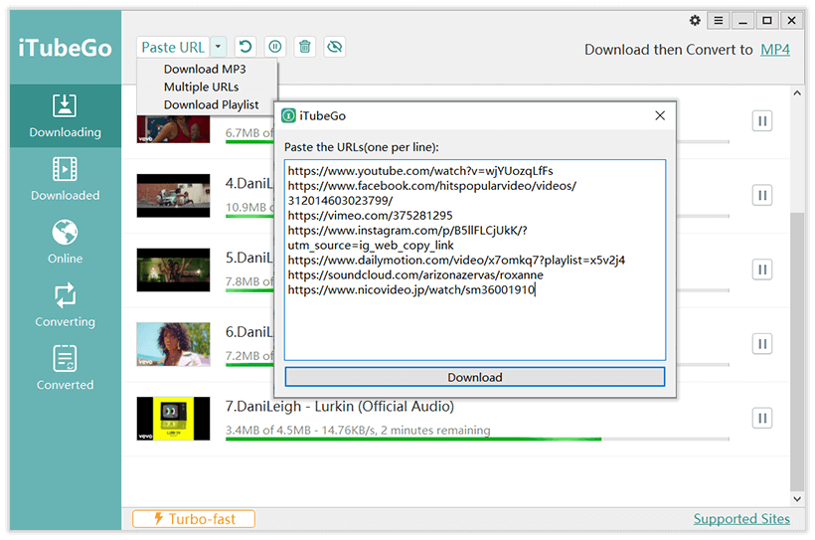The height and width of the screenshot is (540, 815).
Task: Pause the Lurkin (Official Audio) download
Action: (761, 418)
